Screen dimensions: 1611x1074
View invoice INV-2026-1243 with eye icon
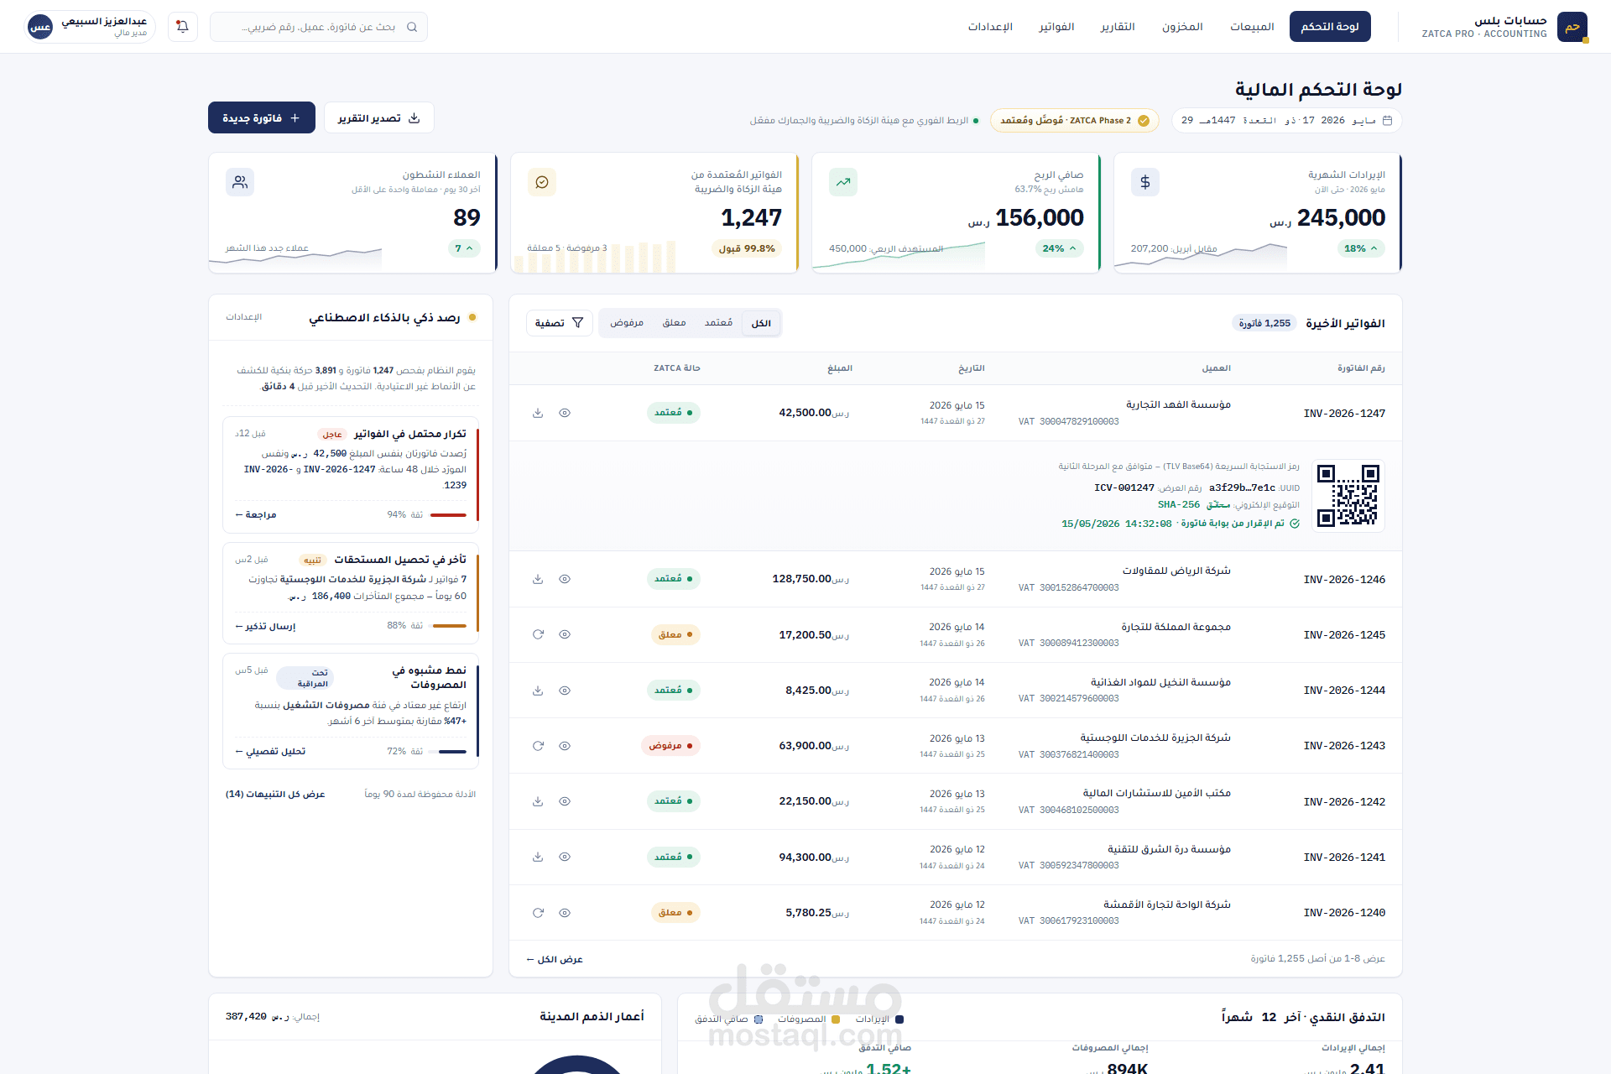(565, 746)
